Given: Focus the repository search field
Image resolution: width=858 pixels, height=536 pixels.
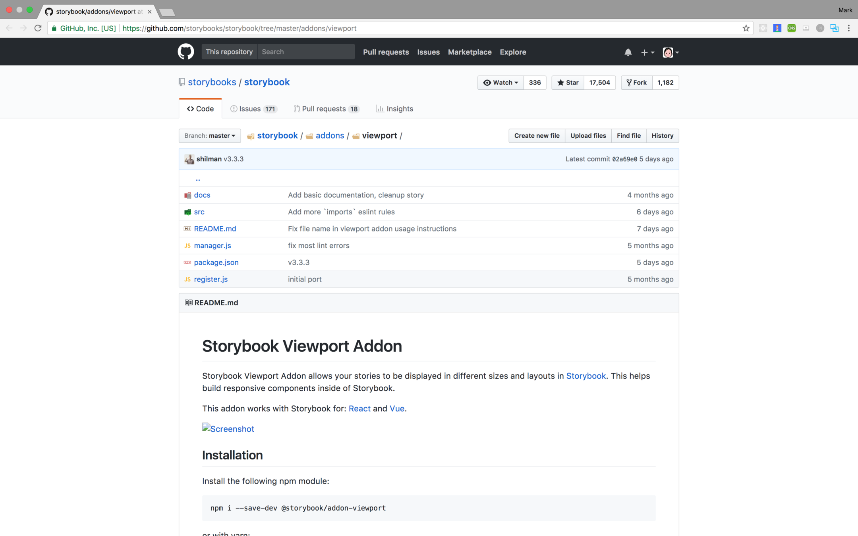Looking at the screenshot, I should click(x=306, y=52).
